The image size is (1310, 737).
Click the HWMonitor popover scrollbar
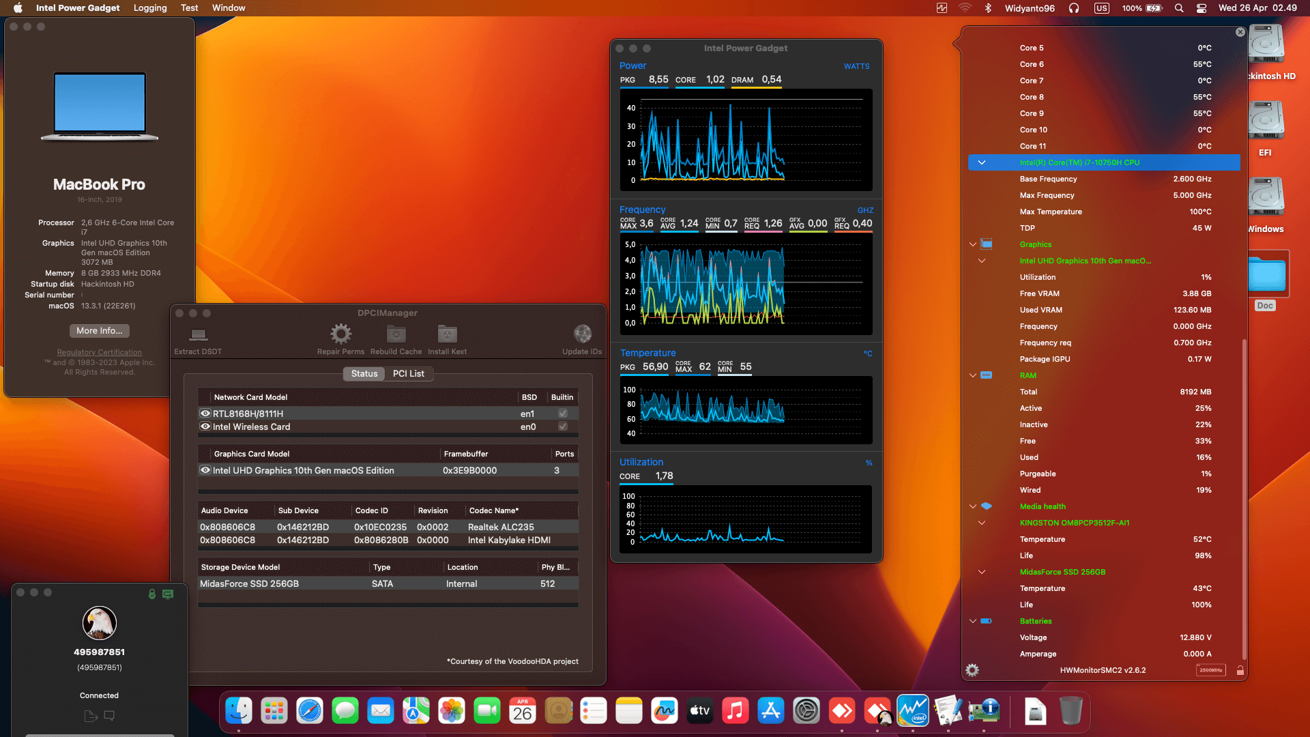1244,498
